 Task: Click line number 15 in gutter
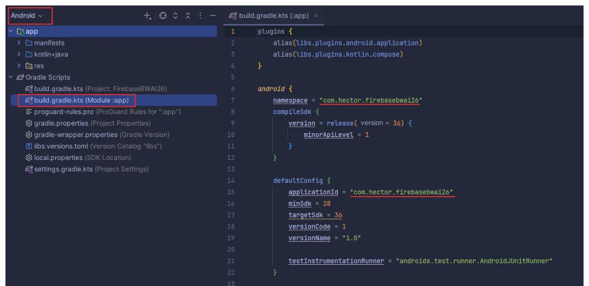pos(231,192)
